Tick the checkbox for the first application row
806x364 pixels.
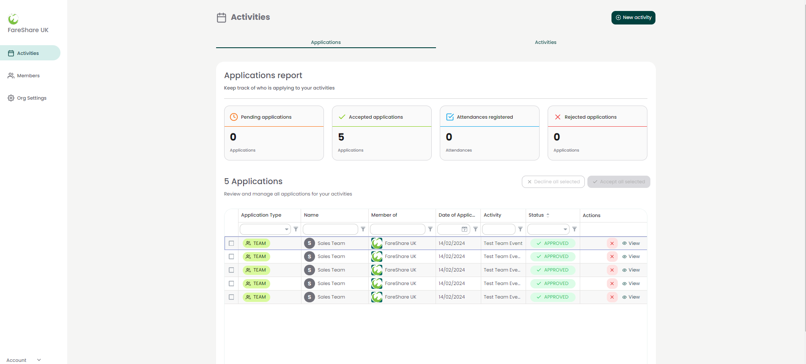click(231, 243)
